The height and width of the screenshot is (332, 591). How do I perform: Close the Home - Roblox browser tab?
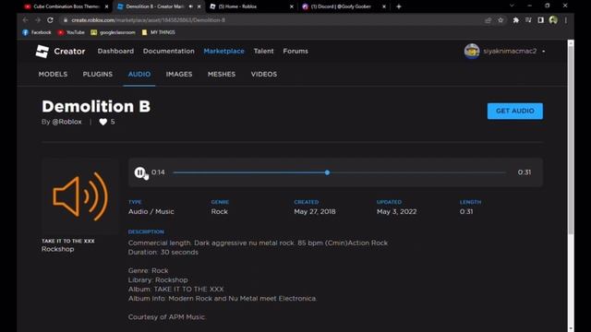[292, 6]
